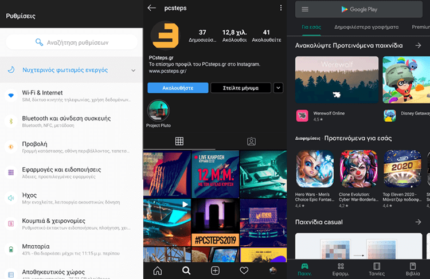Screen dimensions: 430x279
Task: Select Ταινίες movies tab in Play bottom bar
Action: pyautogui.click(x=377, y=269)
